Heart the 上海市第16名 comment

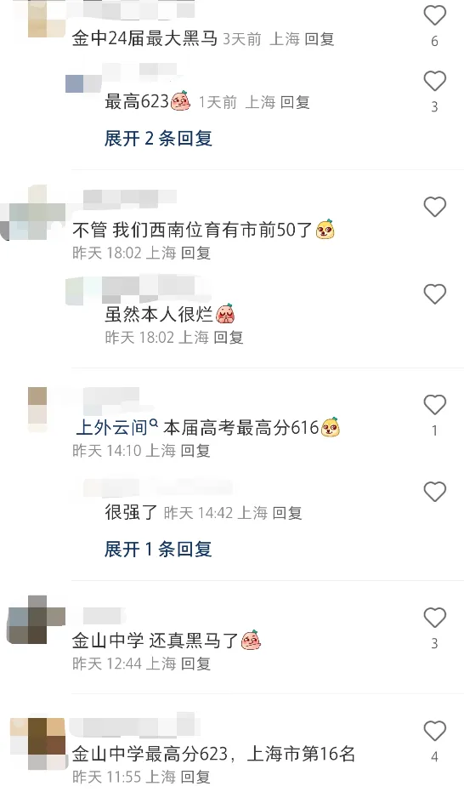[434, 732]
